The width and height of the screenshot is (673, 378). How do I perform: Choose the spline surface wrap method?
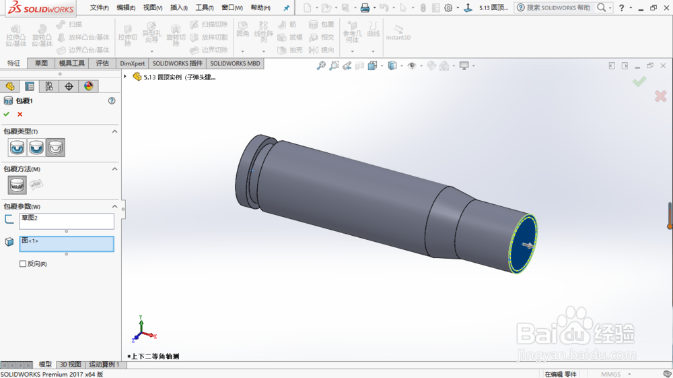(36, 185)
